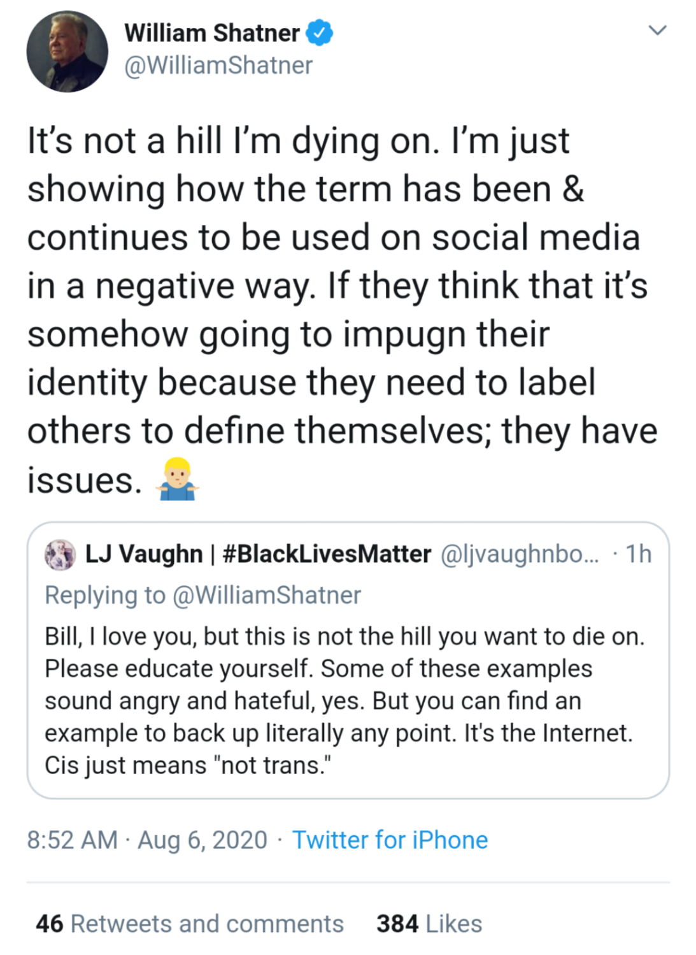Click the main tweet text body
Viewport: 696px width, 955px height.
click(337, 287)
